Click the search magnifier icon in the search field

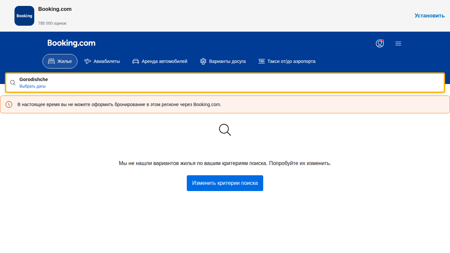[x=13, y=83]
